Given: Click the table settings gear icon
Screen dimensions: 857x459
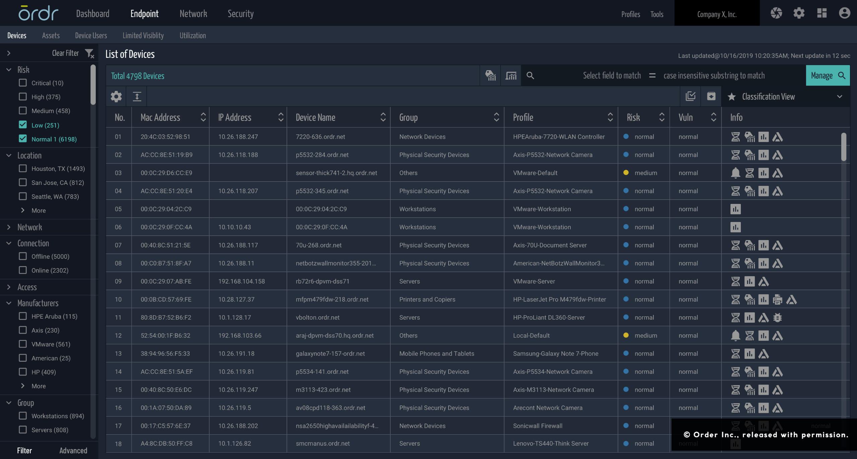Looking at the screenshot, I should point(116,97).
